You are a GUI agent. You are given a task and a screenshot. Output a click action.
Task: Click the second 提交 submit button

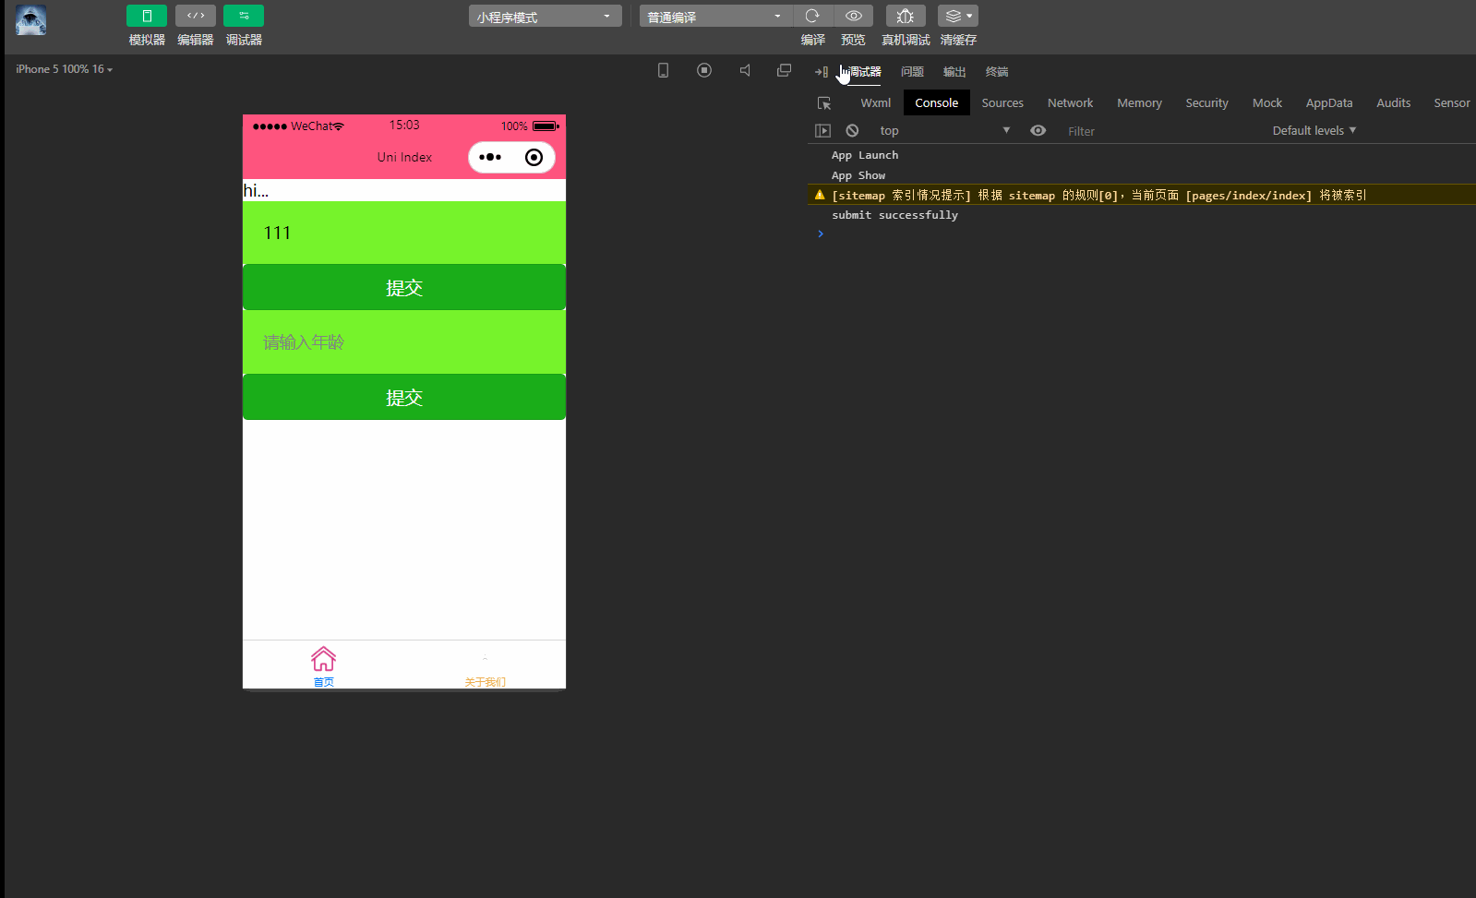tap(404, 397)
